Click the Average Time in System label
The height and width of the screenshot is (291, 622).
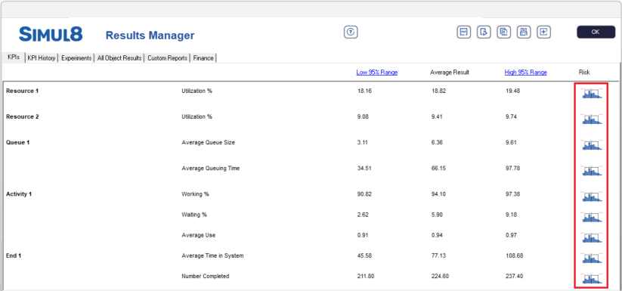coord(212,255)
